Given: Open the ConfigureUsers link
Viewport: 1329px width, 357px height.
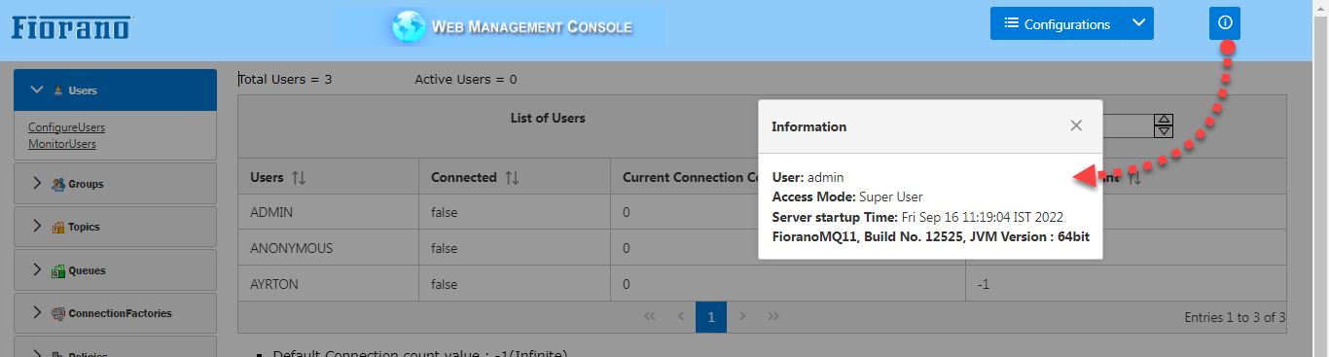Looking at the screenshot, I should coord(66,127).
